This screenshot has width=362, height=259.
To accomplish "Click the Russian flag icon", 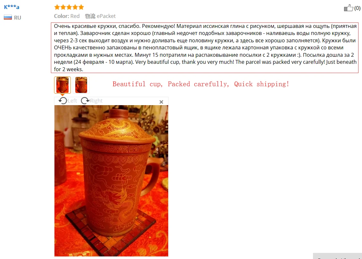I will pos(8,17).
